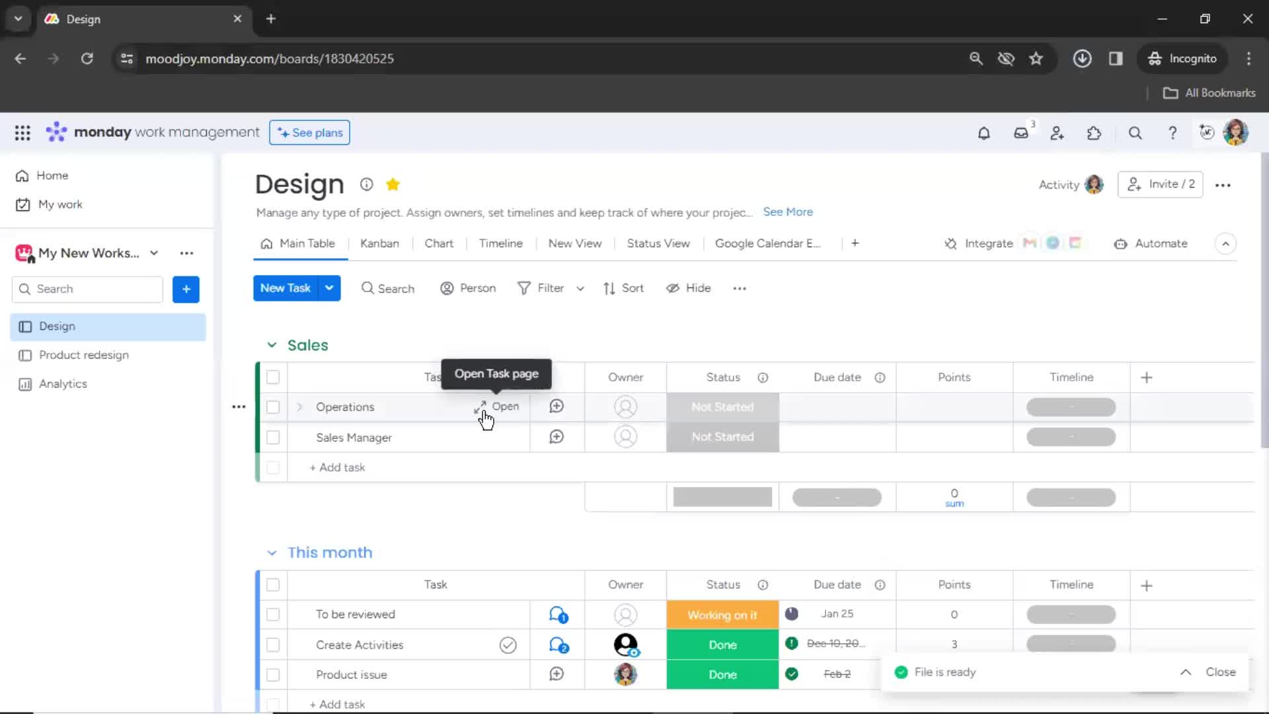
Task: Click the Create Activities checkmark circle icon
Action: [508, 645]
